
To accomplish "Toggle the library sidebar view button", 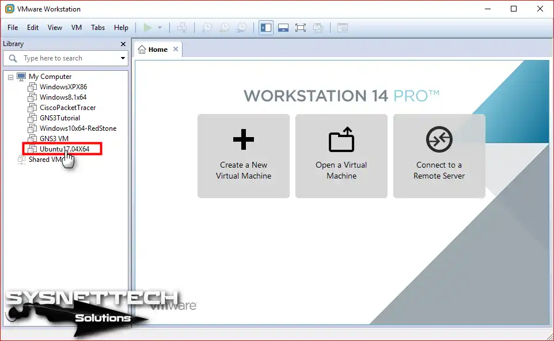I will click(x=266, y=28).
